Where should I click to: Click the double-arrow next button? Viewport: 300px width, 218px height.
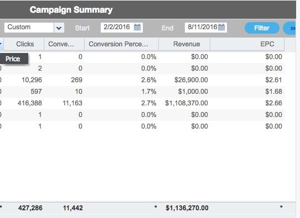[291, 28]
